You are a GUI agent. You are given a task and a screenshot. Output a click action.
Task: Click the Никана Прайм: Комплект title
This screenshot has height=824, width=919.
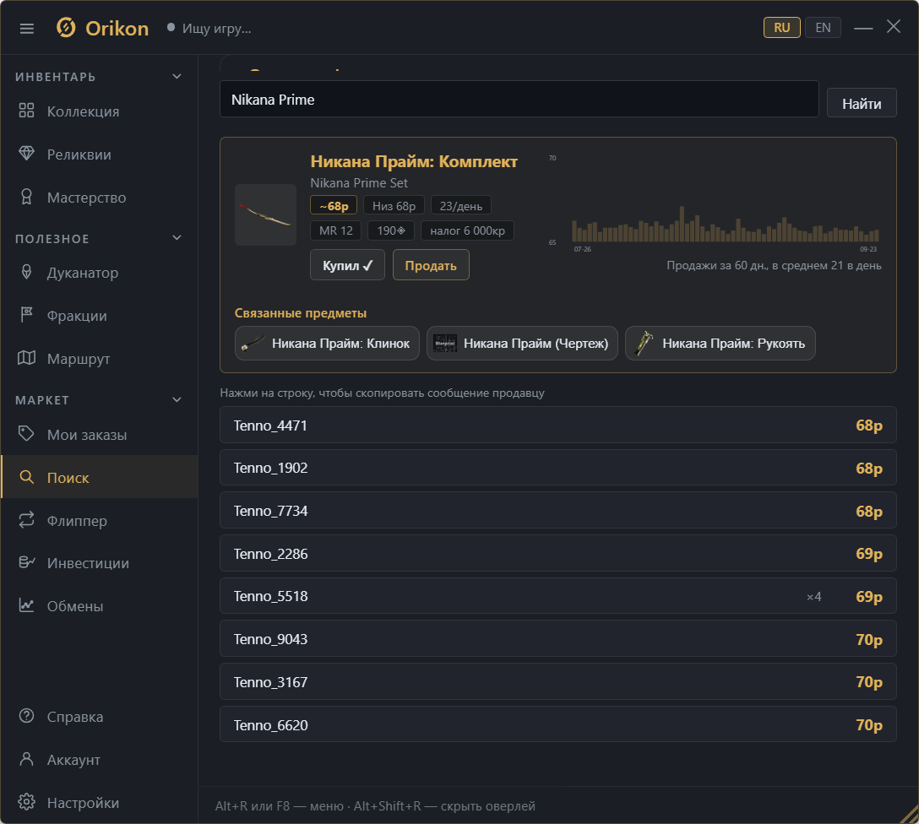414,161
